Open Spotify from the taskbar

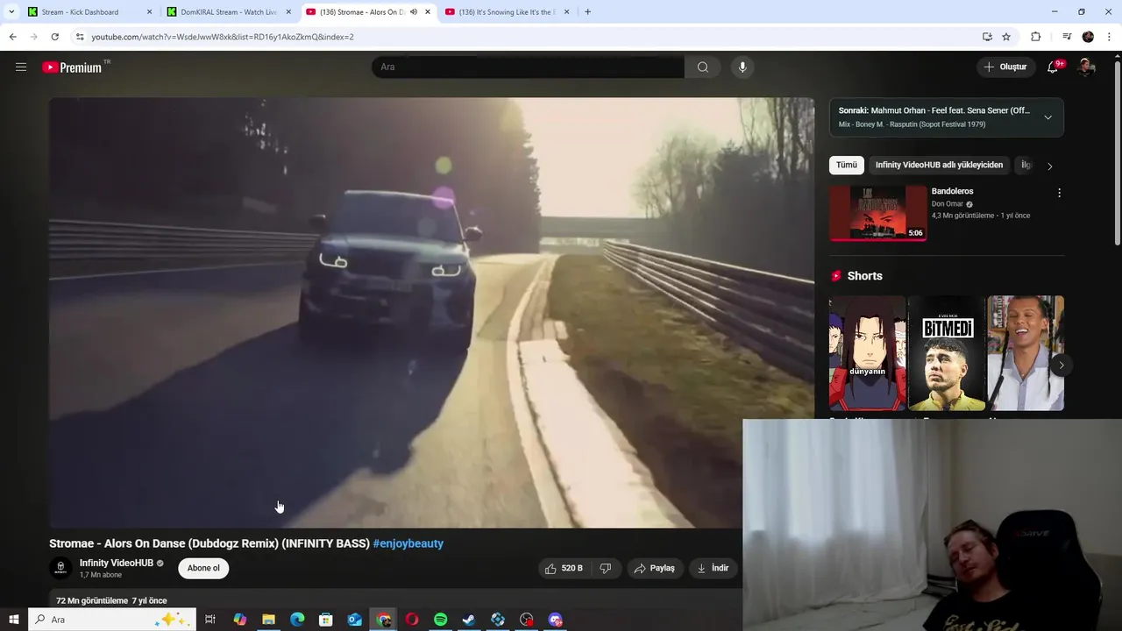click(x=440, y=620)
